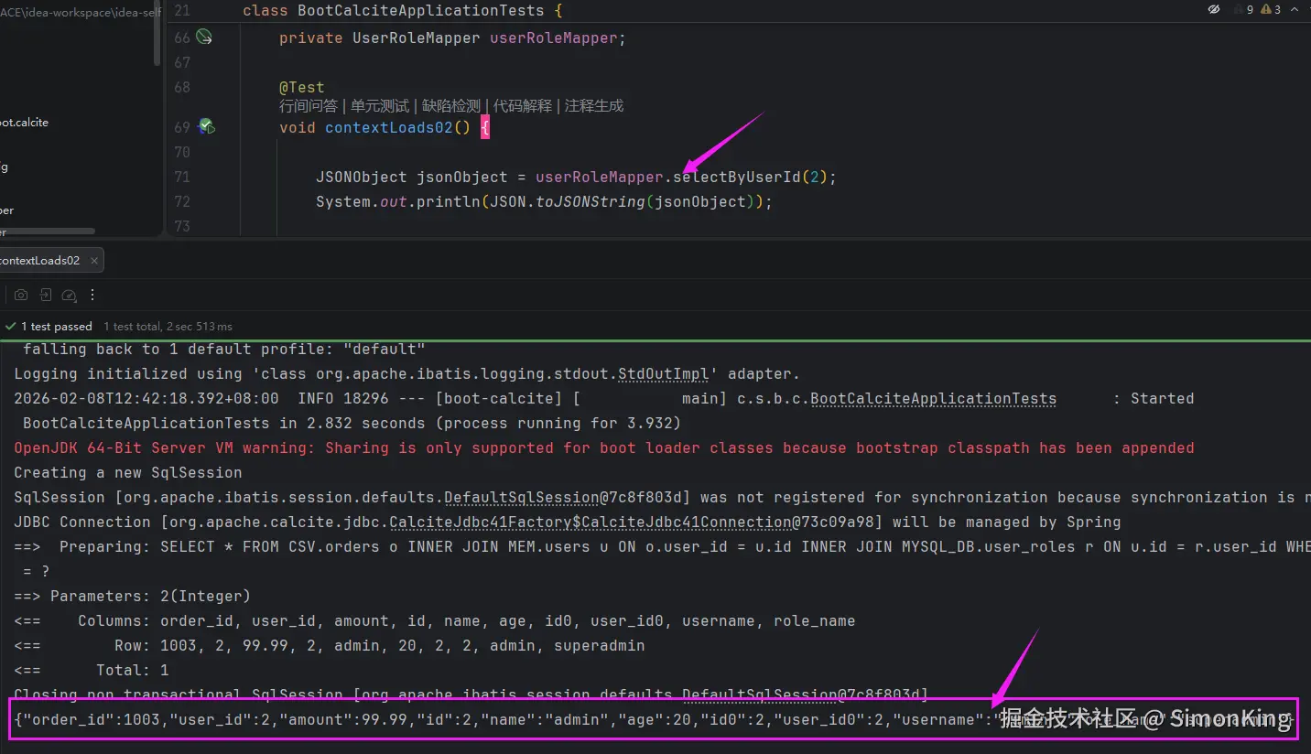1311x754 pixels.
Task: Click the 缺陷检测 inline code action
Action: pos(451,106)
